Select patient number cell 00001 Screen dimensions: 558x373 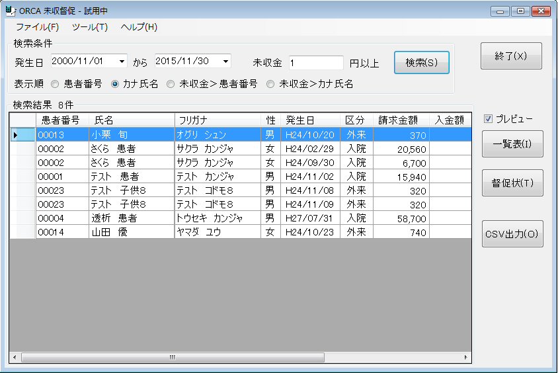click(x=62, y=177)
